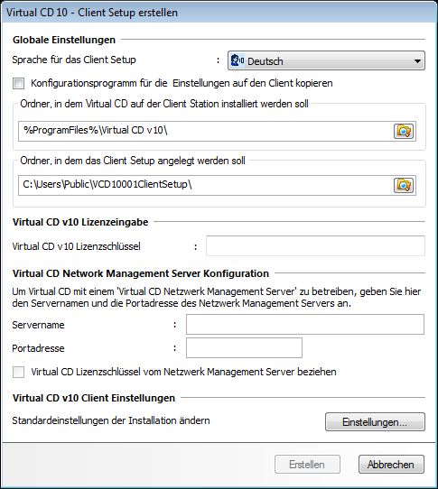Open the Sprache für das Client Setup dropdown
This screenshot has height=489, width=438.
[x=326, y=60]
